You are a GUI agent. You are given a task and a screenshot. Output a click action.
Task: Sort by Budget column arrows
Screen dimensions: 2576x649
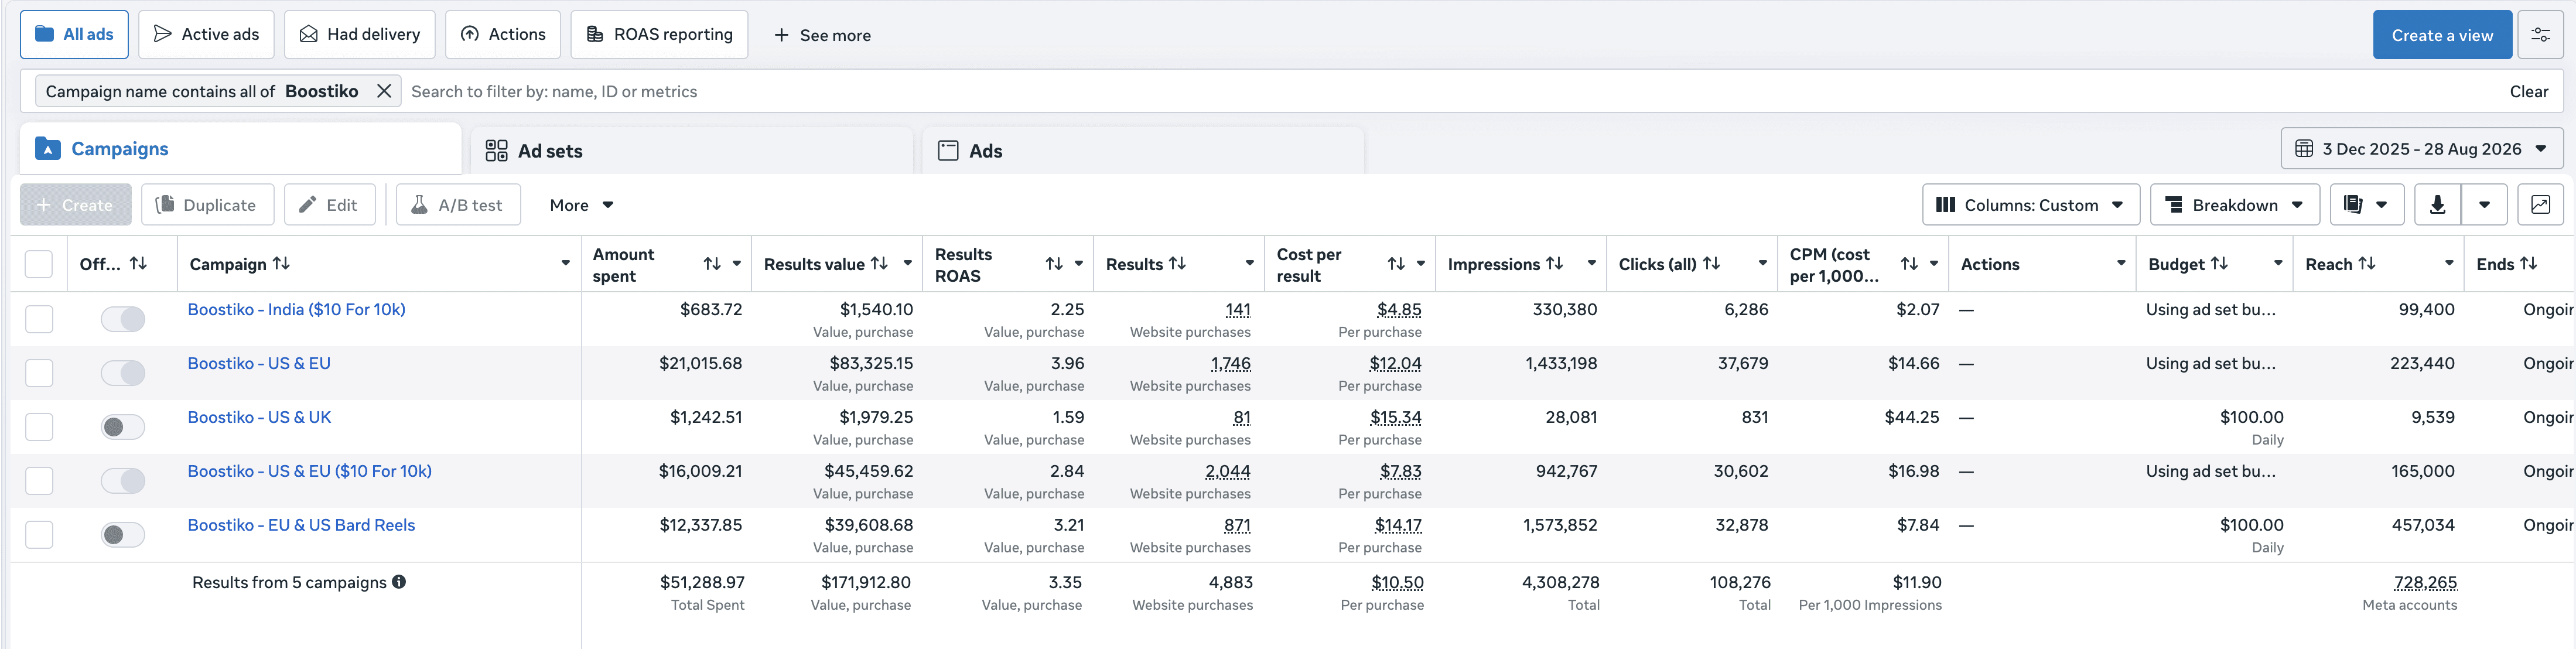(x=2219, y=263)
